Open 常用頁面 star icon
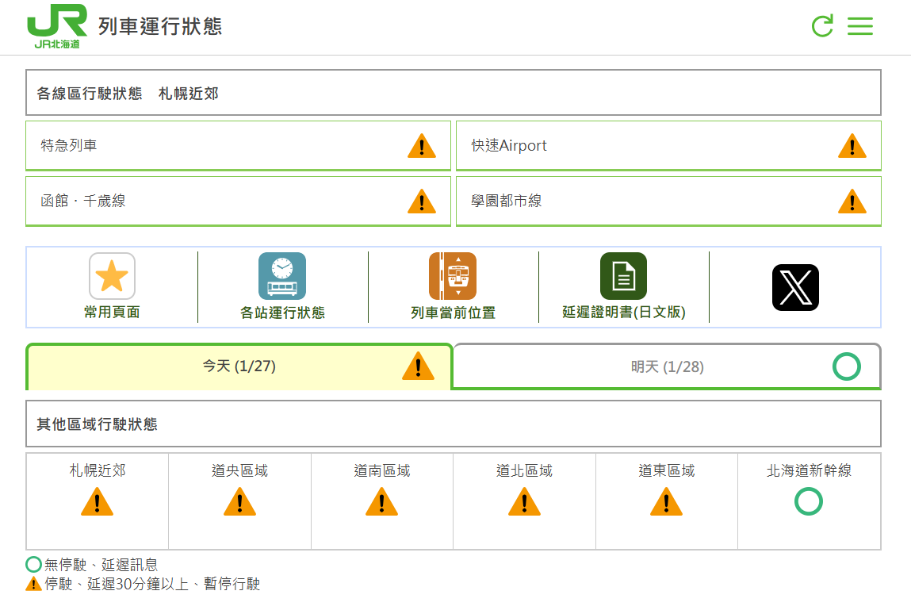The image size is (911, 610). pyautogui.click(x=112, y=276)
